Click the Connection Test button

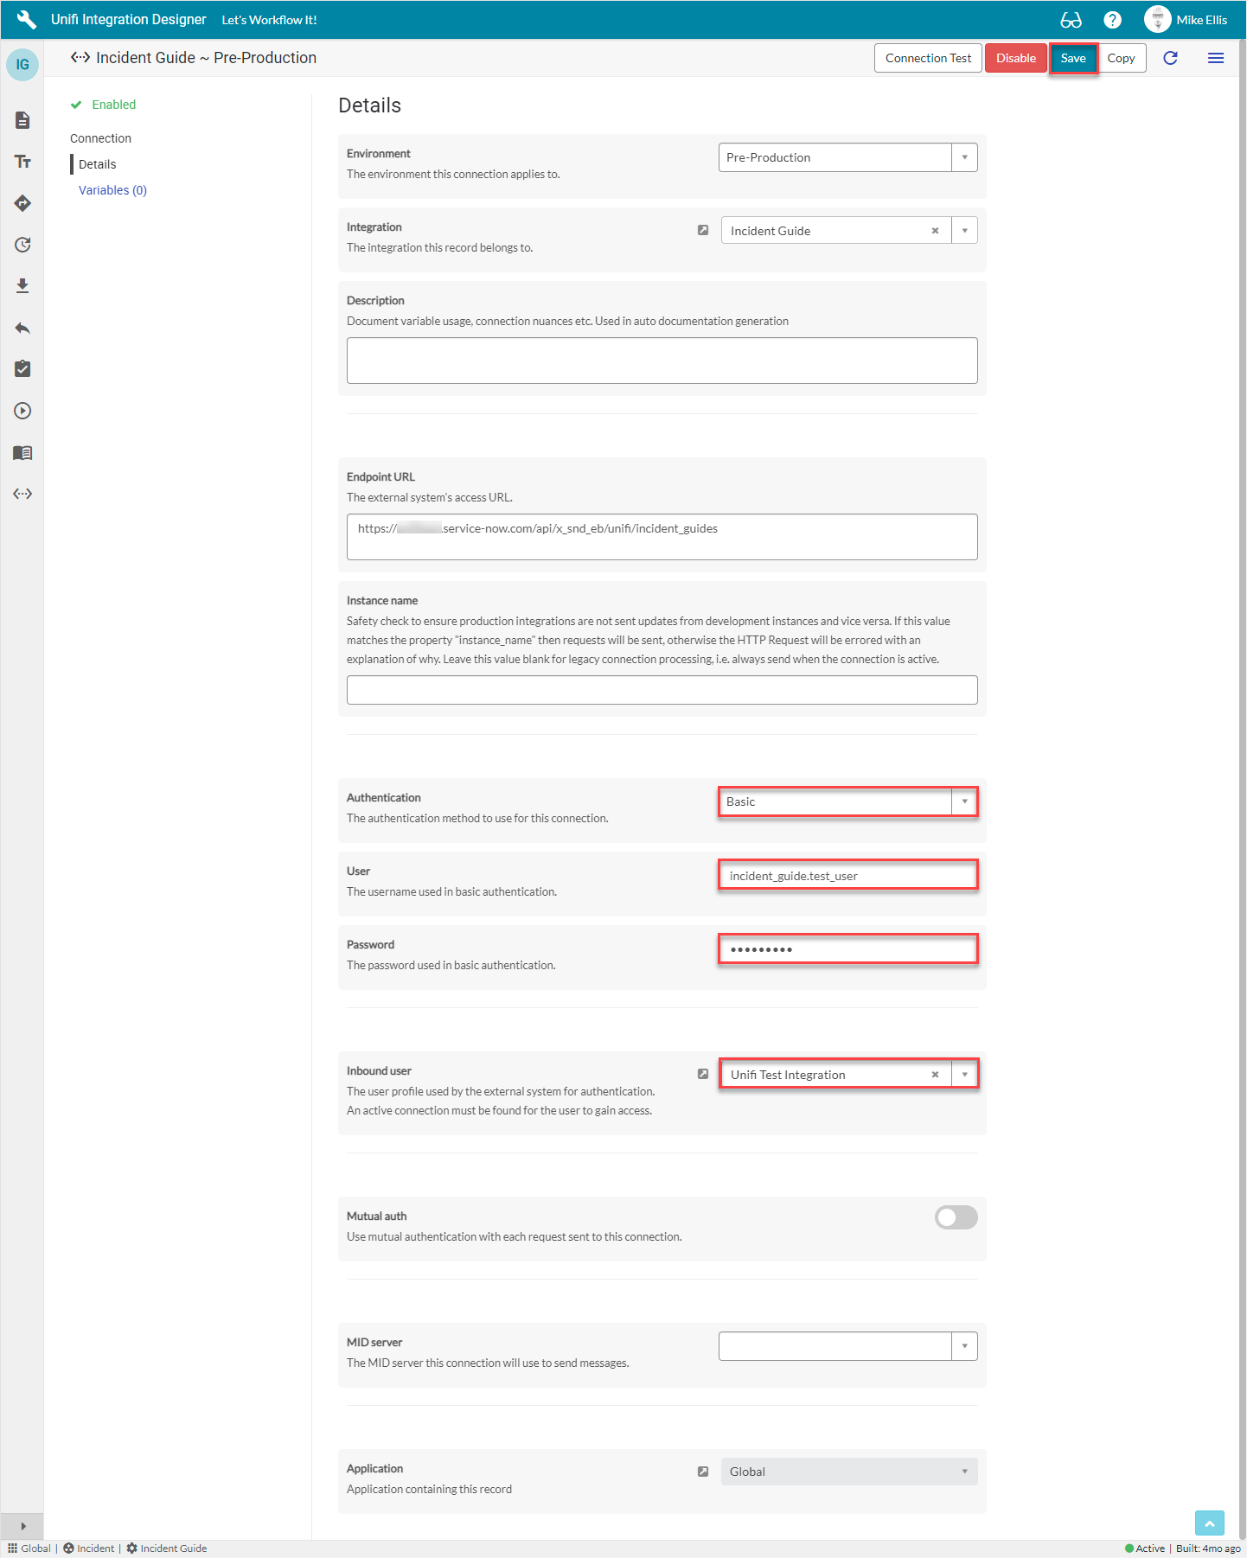tap(928, 58)
